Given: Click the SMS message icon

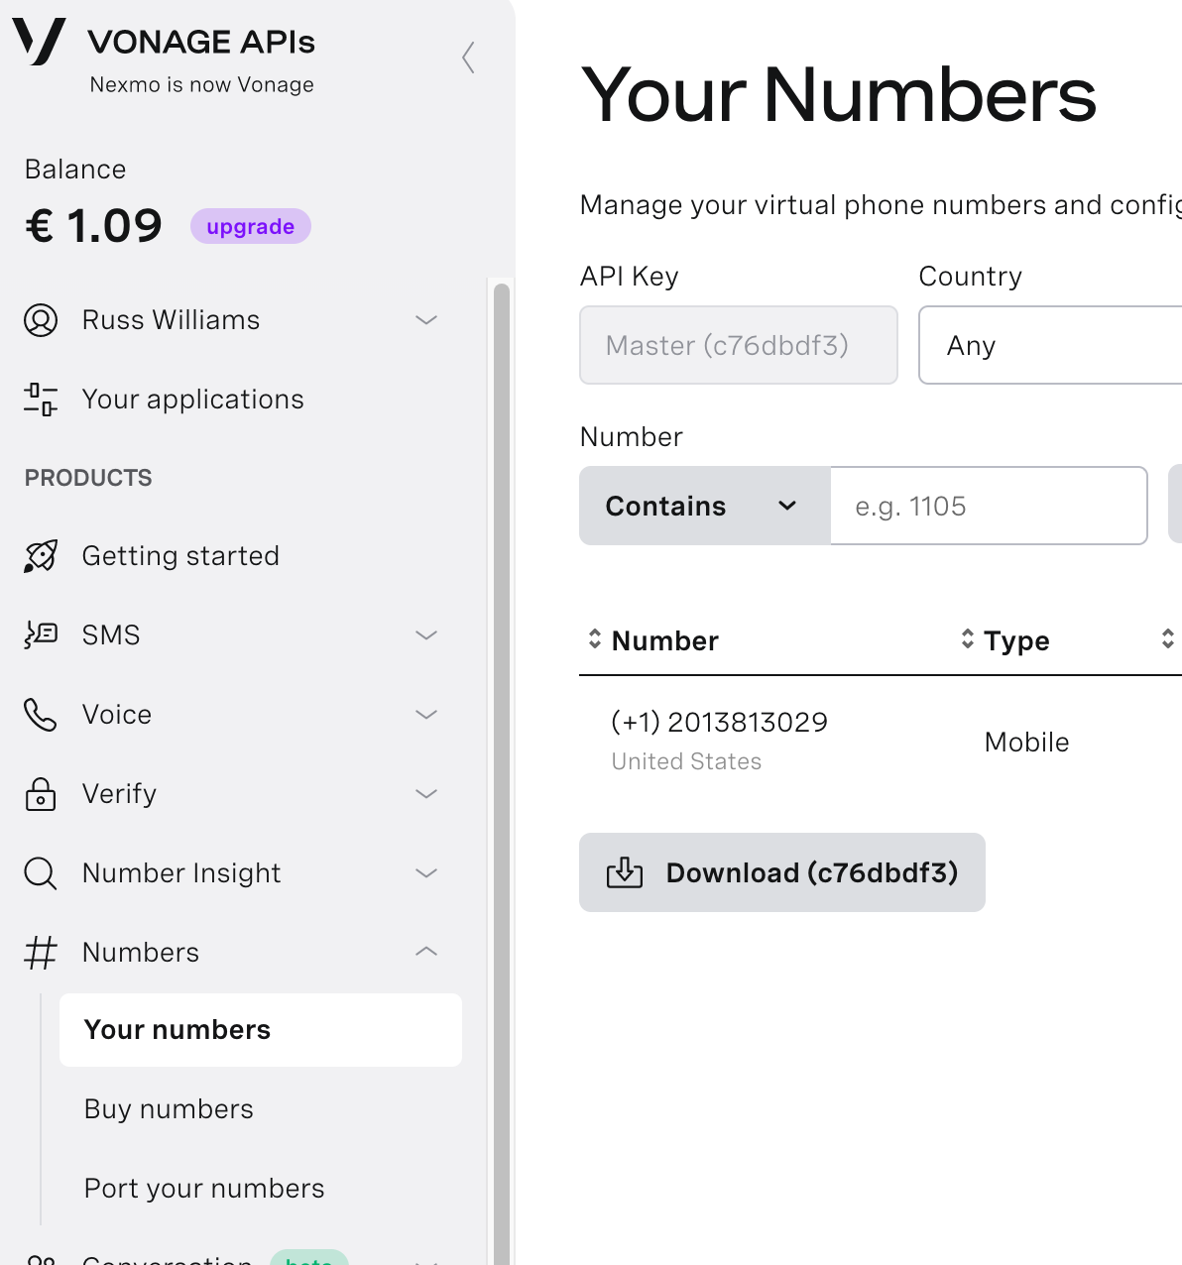Looking at the screenshot, I should click(x=41, y=634).
